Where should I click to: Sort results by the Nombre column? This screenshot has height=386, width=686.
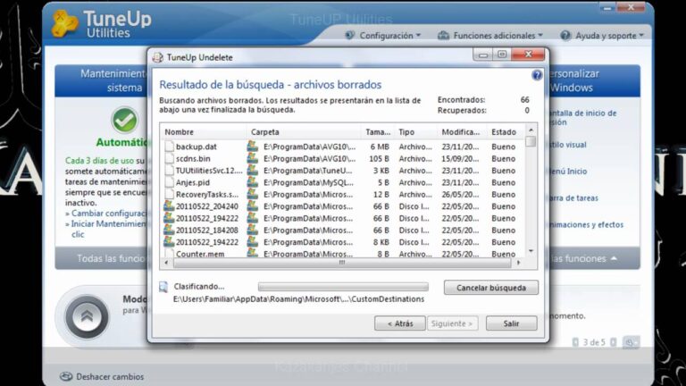coord(204,131)
